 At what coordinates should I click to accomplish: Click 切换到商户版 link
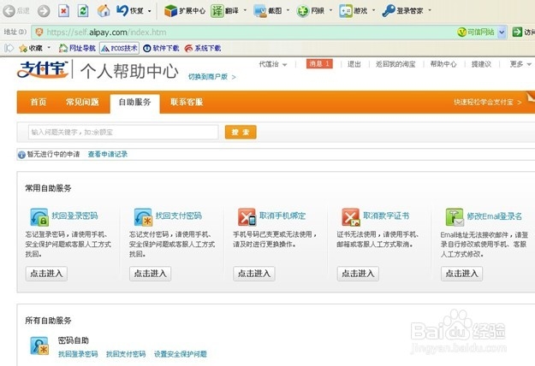212,77
